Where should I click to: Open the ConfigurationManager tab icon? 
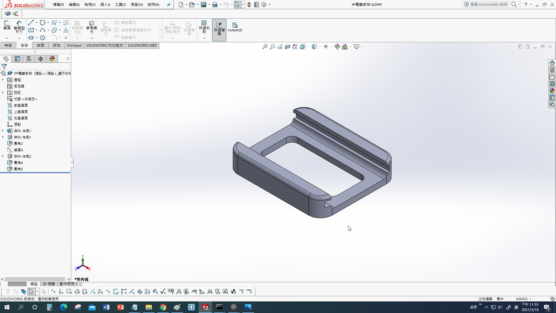tap(29, 59)
